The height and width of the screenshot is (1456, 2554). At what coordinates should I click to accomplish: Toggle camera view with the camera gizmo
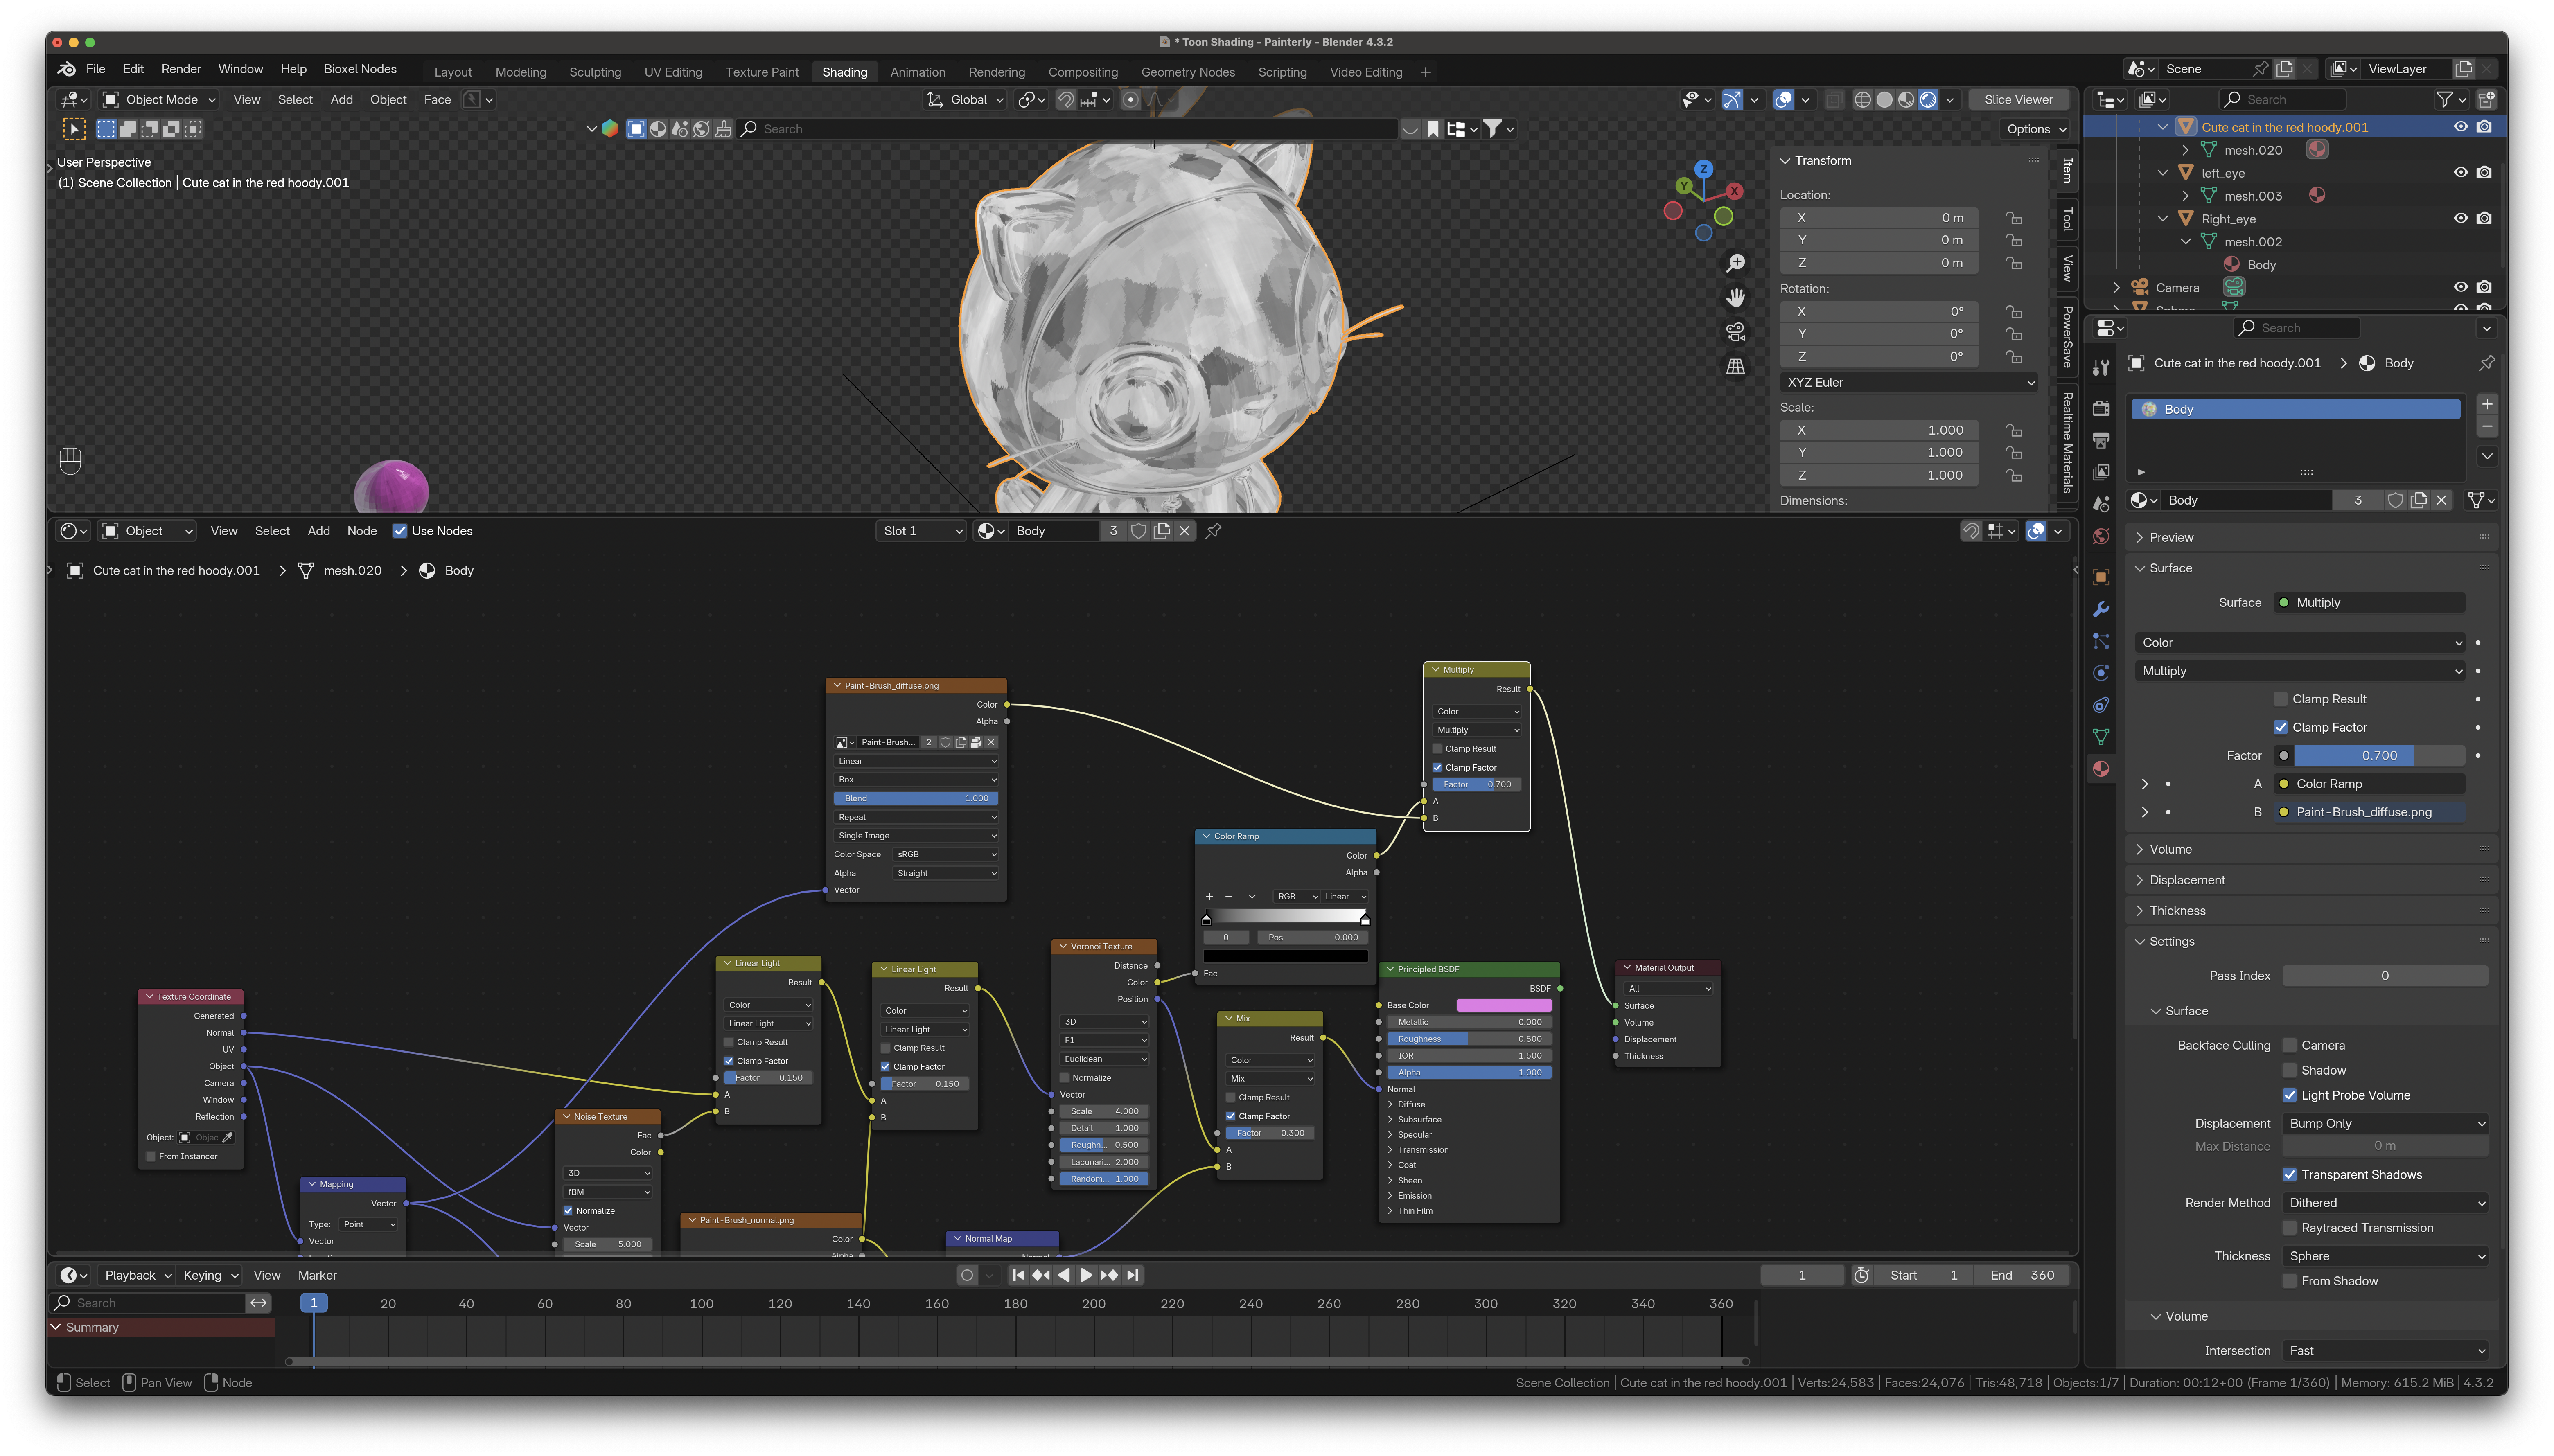(x=1736, y=332)
